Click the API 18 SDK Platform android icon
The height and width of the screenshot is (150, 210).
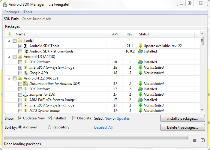pos(25,62)
